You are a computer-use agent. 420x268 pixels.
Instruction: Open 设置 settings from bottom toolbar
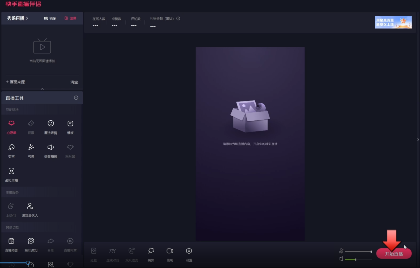coord(189,254)
